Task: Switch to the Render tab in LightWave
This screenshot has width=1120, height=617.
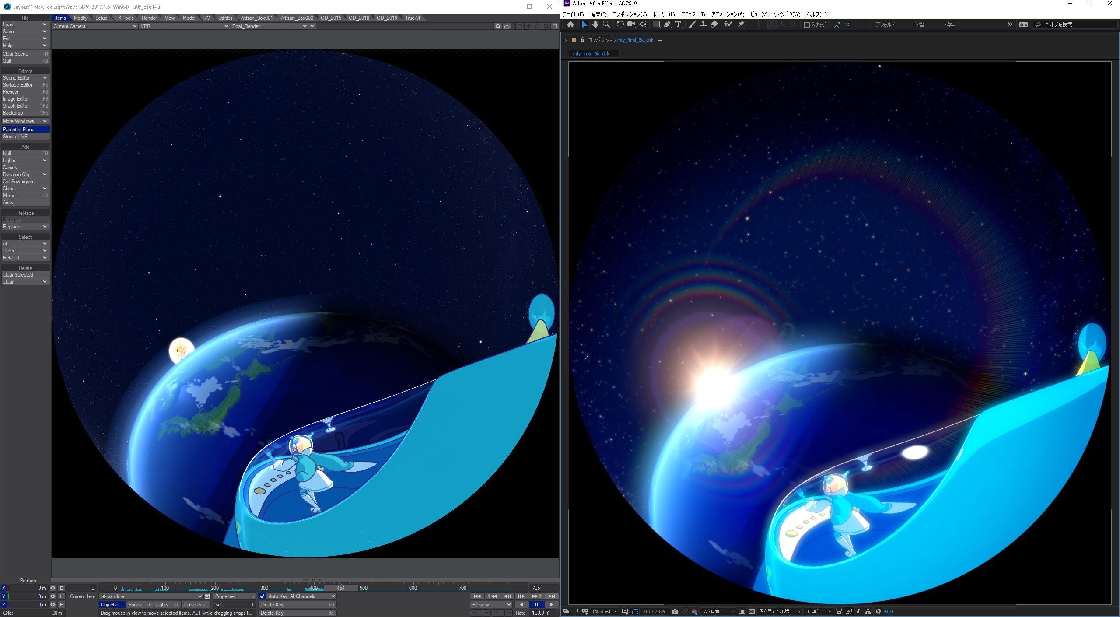Action: (x=149, y=18)
